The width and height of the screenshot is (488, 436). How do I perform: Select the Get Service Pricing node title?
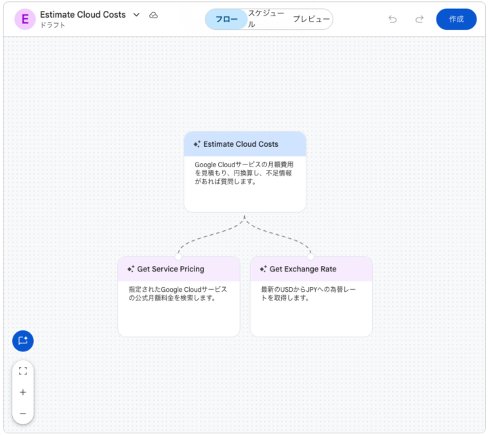click(x=171, y=269)
